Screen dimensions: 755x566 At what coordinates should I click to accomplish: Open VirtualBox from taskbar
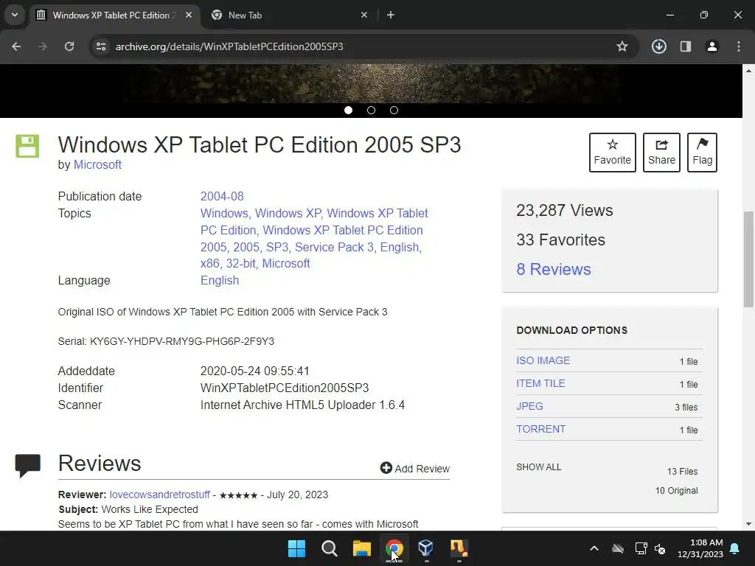pos(426,548)
